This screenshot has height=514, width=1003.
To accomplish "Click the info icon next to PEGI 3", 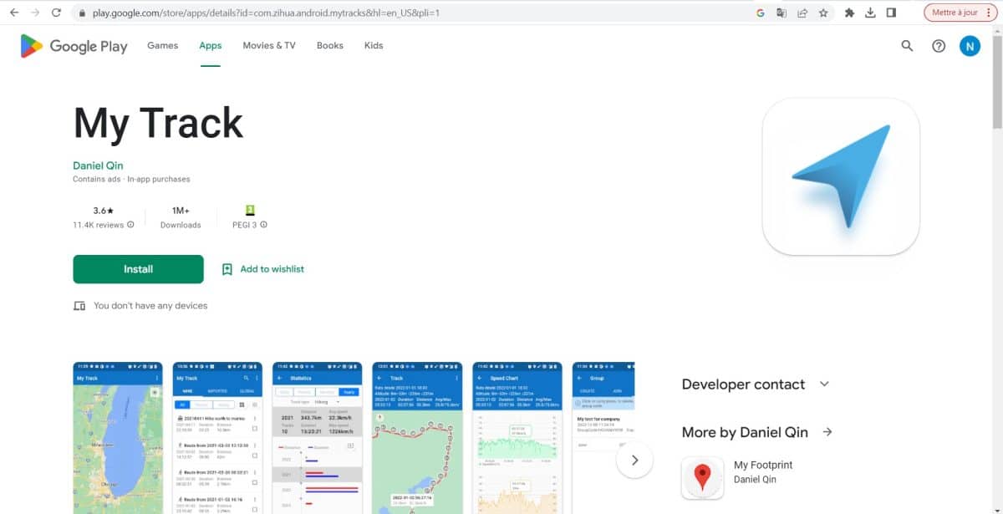I will tap(264, 225).
